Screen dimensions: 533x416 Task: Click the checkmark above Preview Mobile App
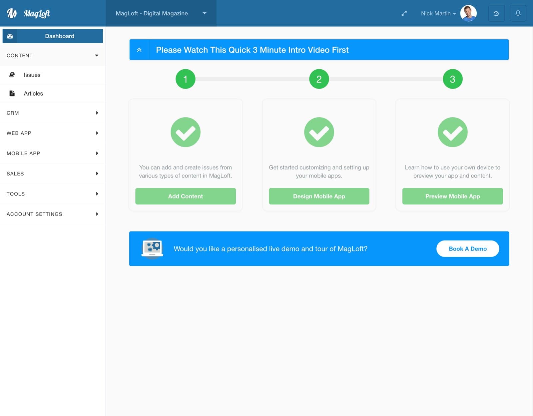pos(453,132)
